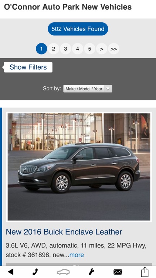
Task: Select page 4 in pagination
Action: click(78, 49)
